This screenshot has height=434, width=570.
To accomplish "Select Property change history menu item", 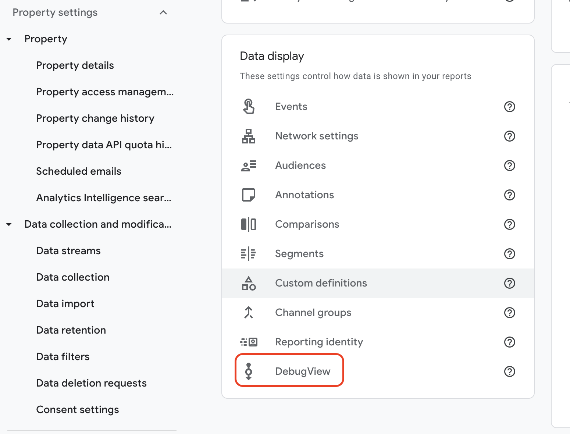I will click(95, 118).
